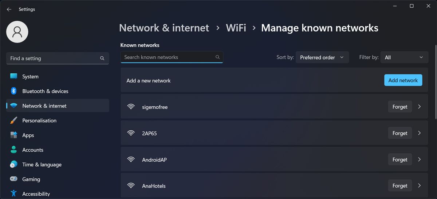Image resolution: width=437 pixels, height=199 pixels.
Task: Click the search magnifier in Find a setting
Action: 102,58
